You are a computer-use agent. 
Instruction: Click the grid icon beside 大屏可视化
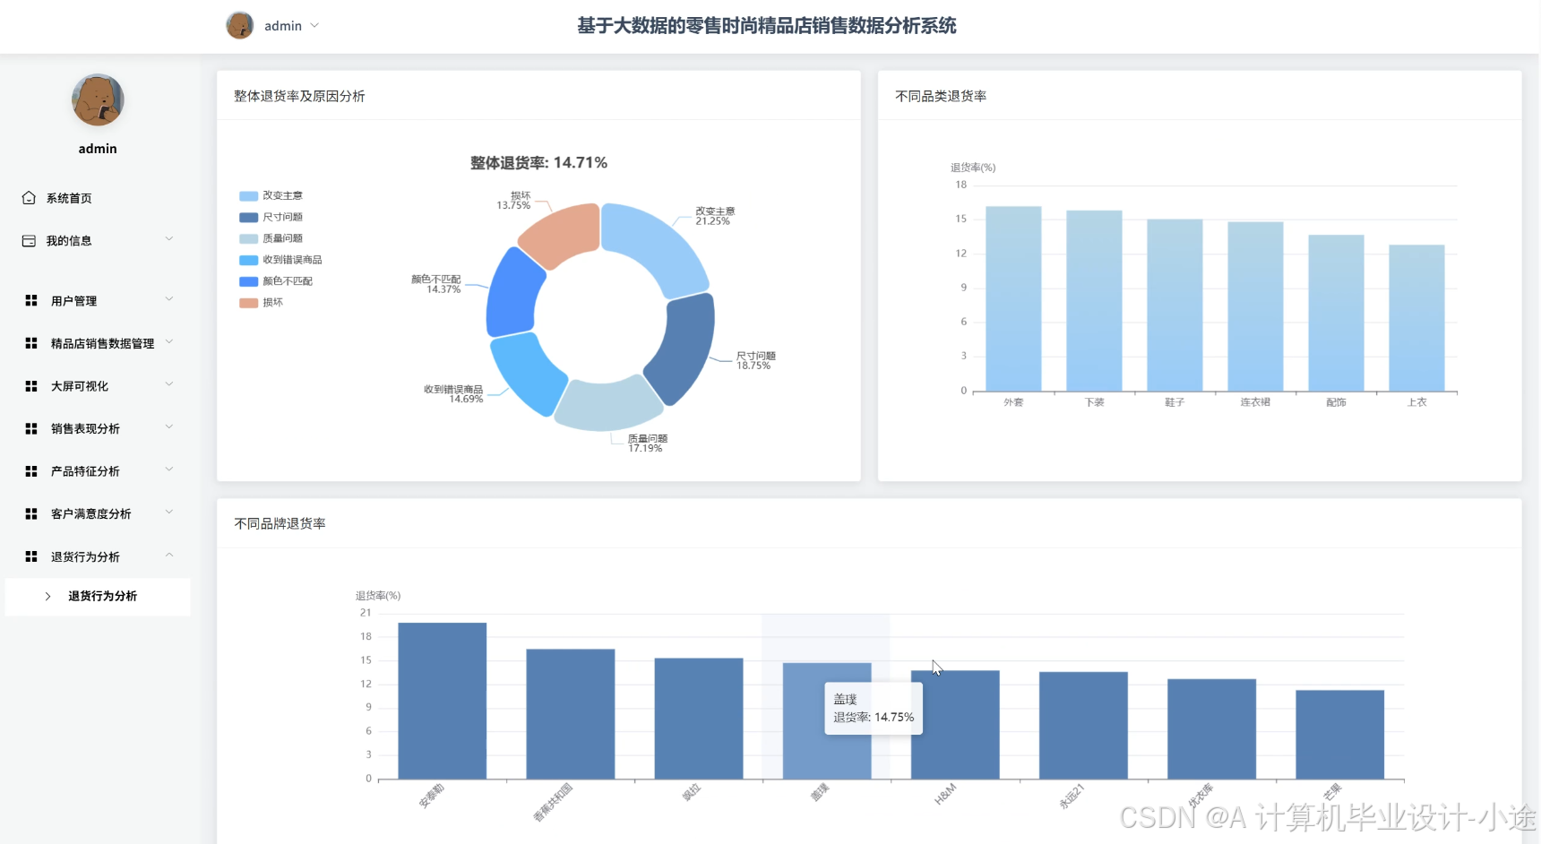tap(31, 386)
